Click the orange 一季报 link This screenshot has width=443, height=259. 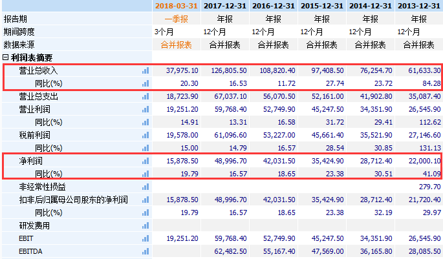(x=177, y=19)
